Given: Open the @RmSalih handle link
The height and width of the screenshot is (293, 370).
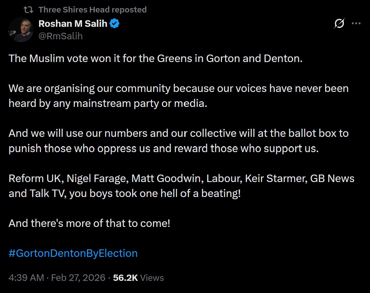Looking at the screenshot, I should click(x=61, y=36).
